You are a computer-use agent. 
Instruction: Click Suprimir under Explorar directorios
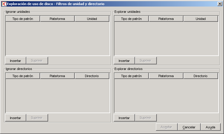(x=146, y=118)
